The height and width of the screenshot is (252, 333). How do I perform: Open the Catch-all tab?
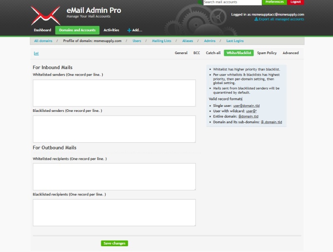pos(213,53)
